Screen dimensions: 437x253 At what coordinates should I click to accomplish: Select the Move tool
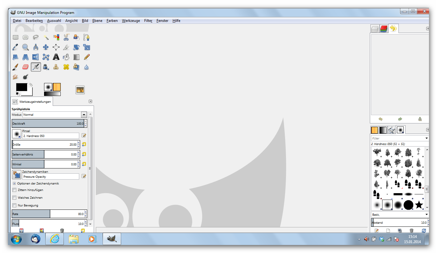46,47
